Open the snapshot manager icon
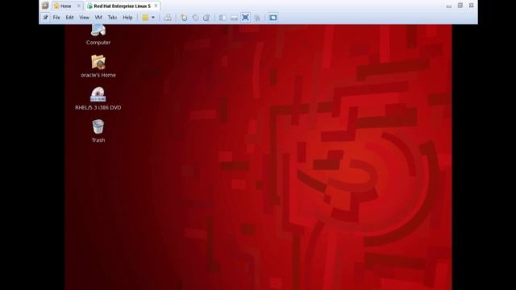 (206, 18)
